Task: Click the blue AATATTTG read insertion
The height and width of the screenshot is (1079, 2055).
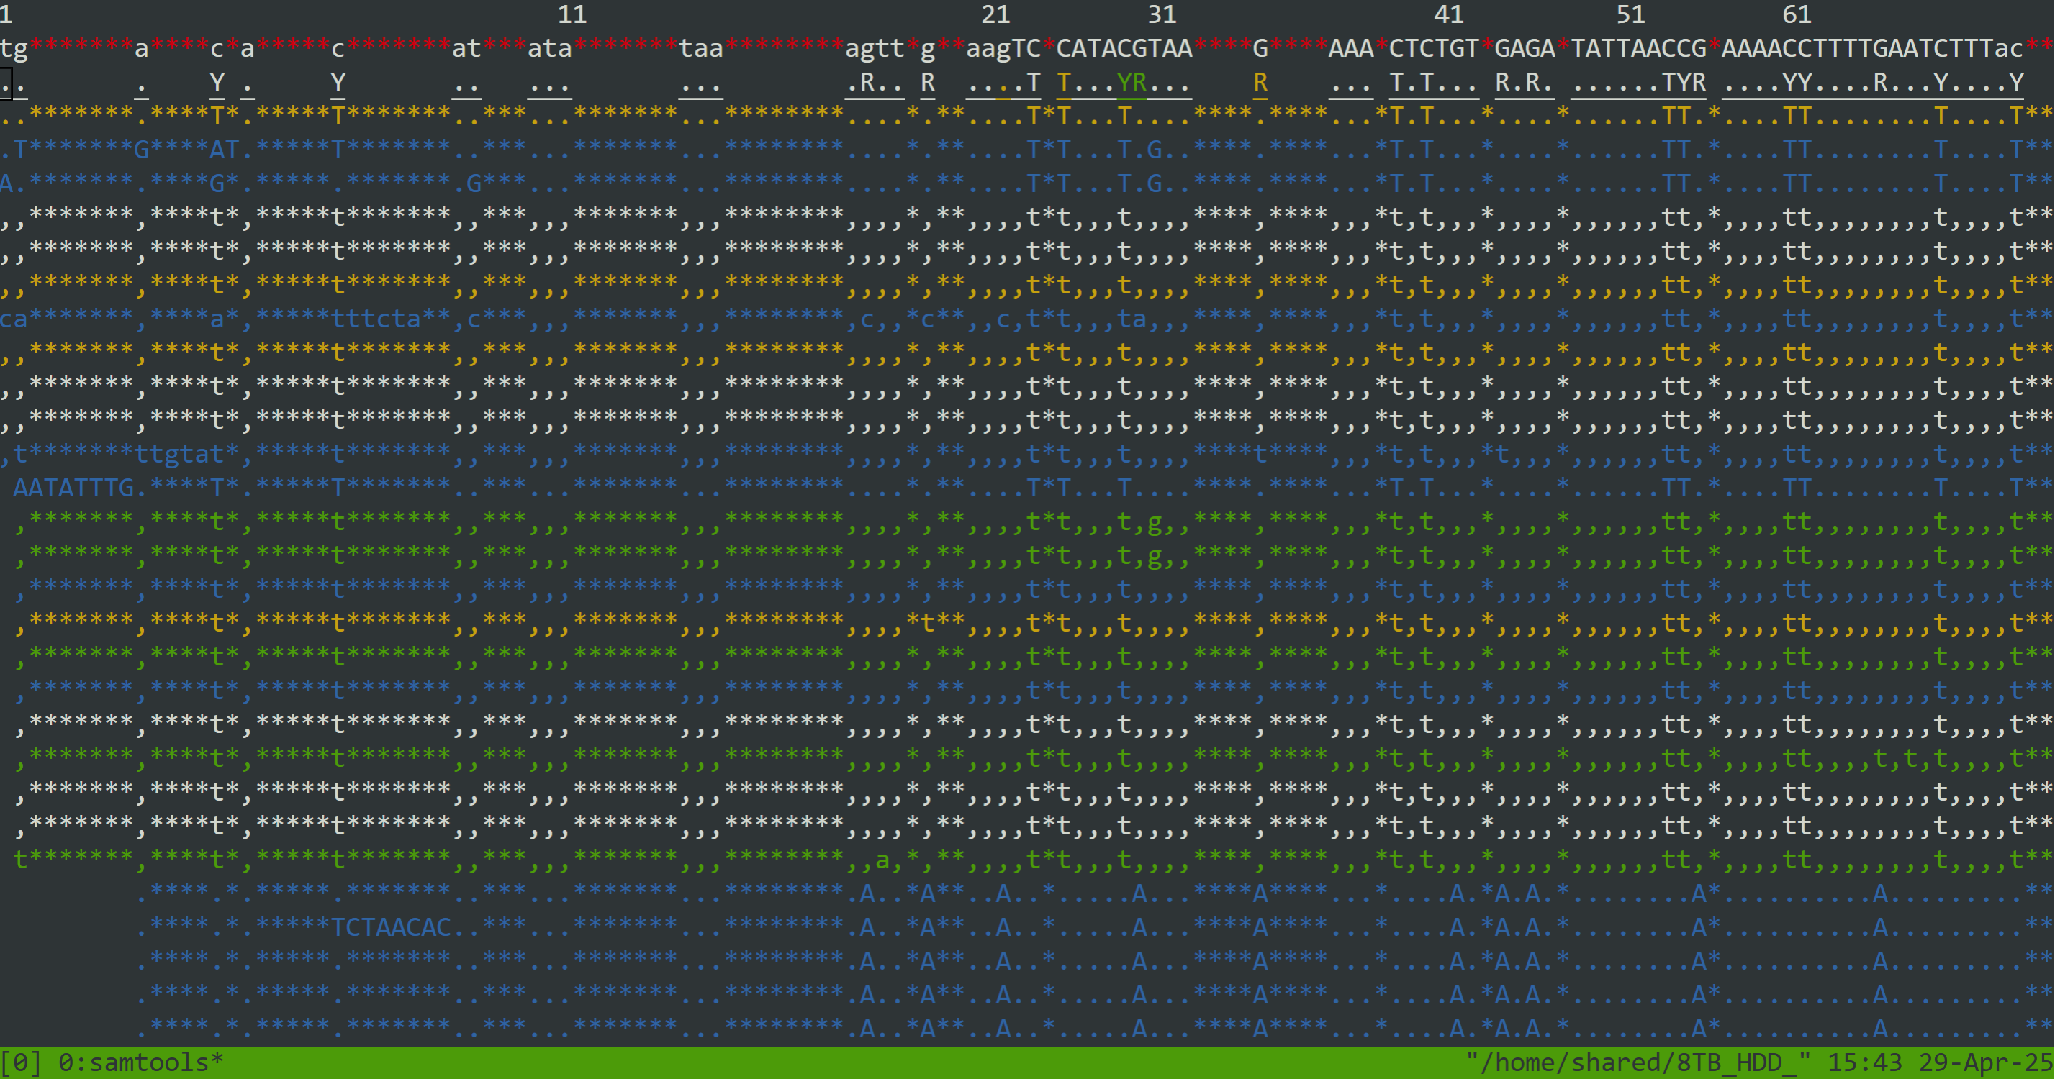Action: [73, 487]
